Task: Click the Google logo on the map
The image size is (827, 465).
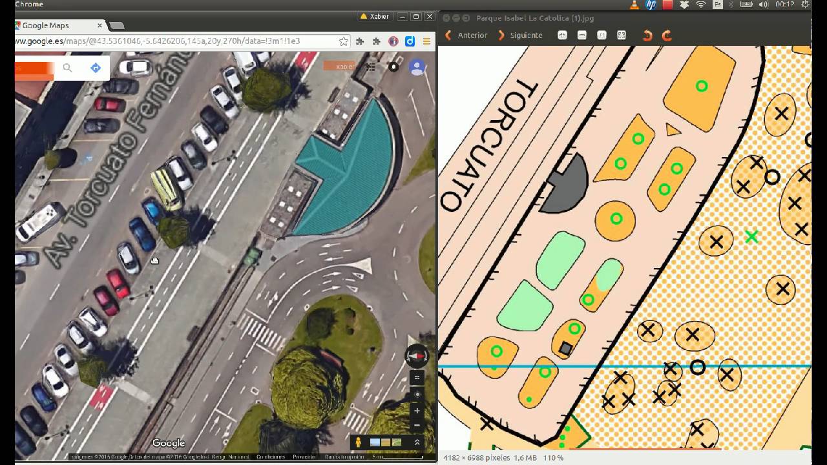Action: 169,443
